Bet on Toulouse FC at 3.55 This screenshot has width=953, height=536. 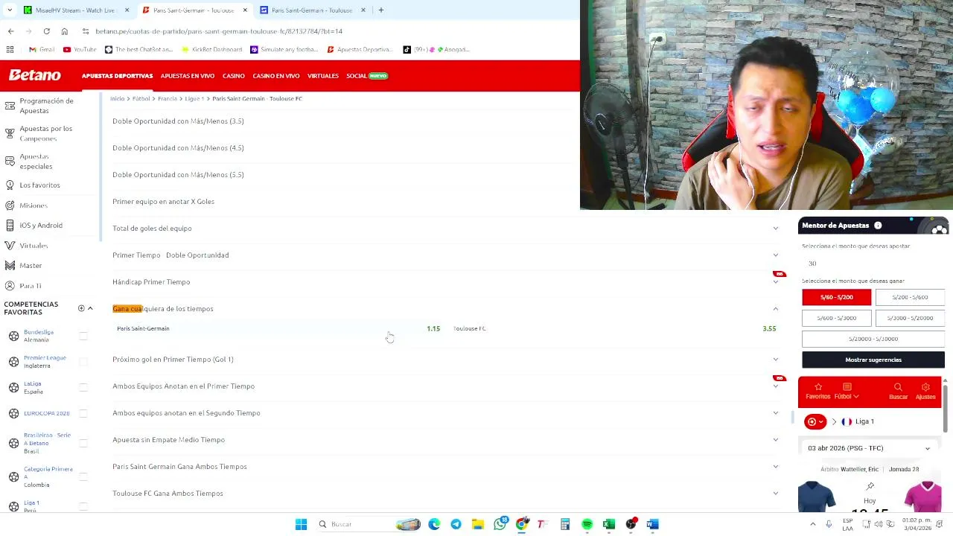pos(614,328)
